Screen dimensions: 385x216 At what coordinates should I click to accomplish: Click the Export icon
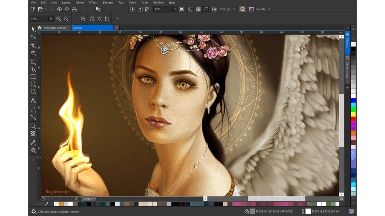point(140,9)
